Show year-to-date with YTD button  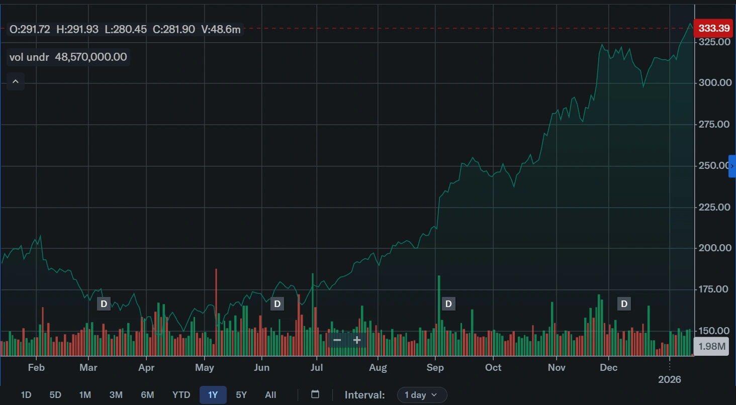tap(181, 395)
